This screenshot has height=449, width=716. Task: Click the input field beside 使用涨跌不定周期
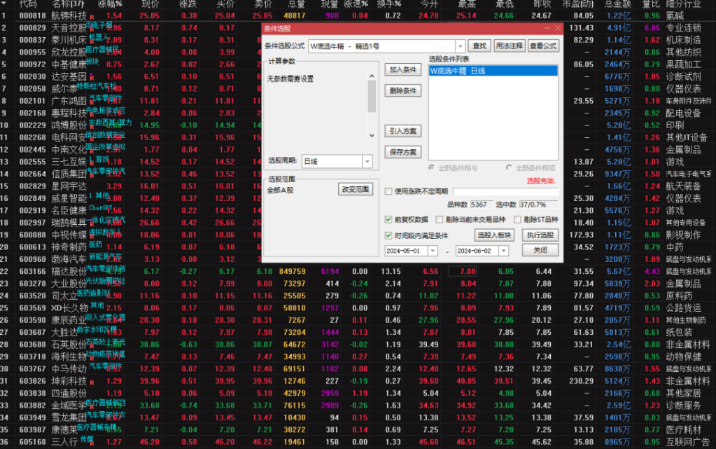(x=505, y=192)
